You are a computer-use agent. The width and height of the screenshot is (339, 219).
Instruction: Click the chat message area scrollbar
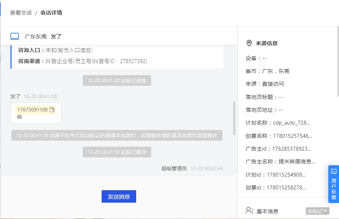click(x=234, y=118)
